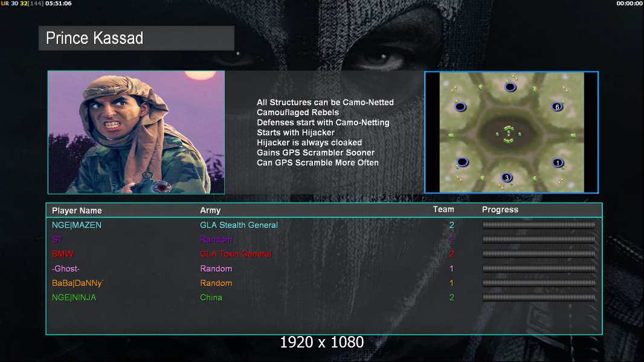Click the Prince Kassad general portrait
Viewport: 644px width, 362px height.
coord(137,132)
